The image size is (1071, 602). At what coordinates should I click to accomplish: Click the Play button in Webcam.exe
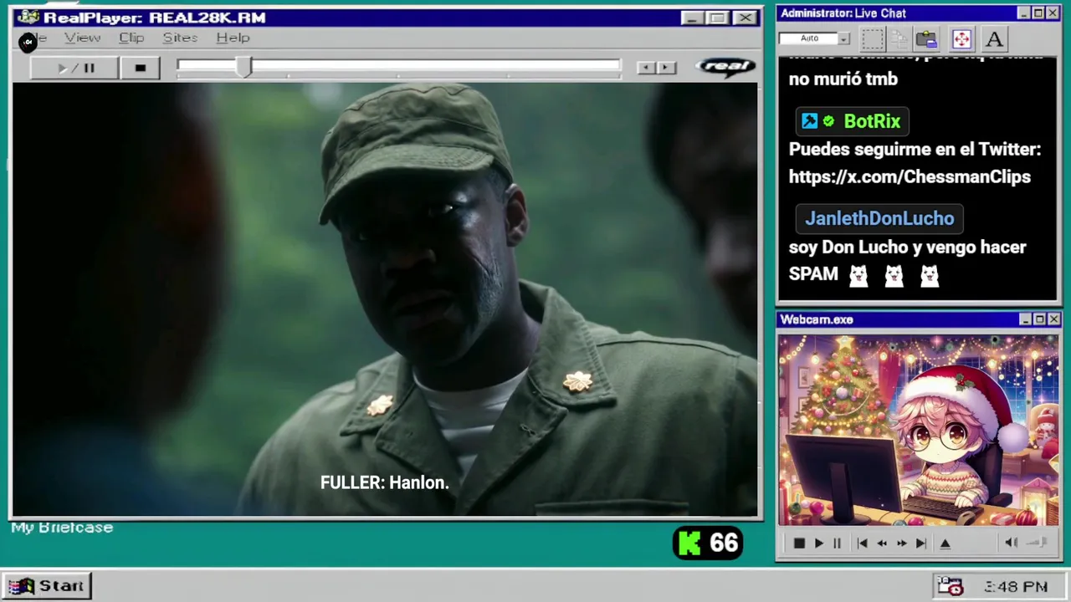click(818, 543)
